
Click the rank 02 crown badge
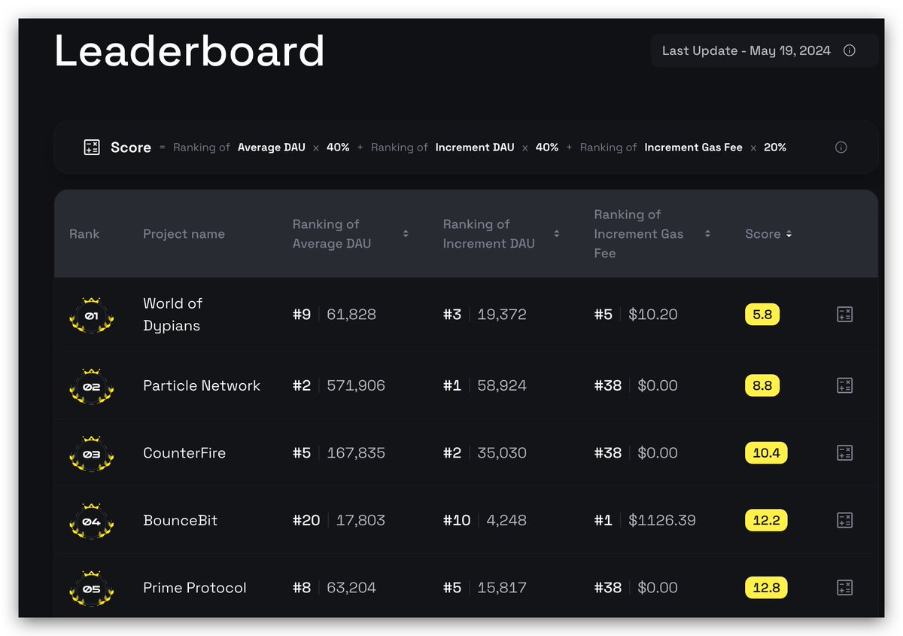pos(91,385)
